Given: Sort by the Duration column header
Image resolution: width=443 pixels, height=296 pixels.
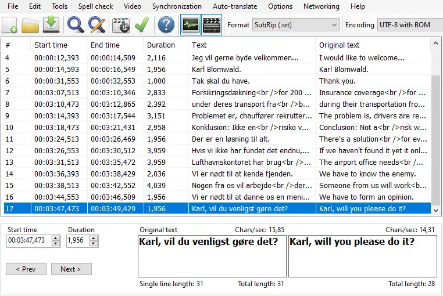Looking at the screenshot, I should (x=166, y=45).
